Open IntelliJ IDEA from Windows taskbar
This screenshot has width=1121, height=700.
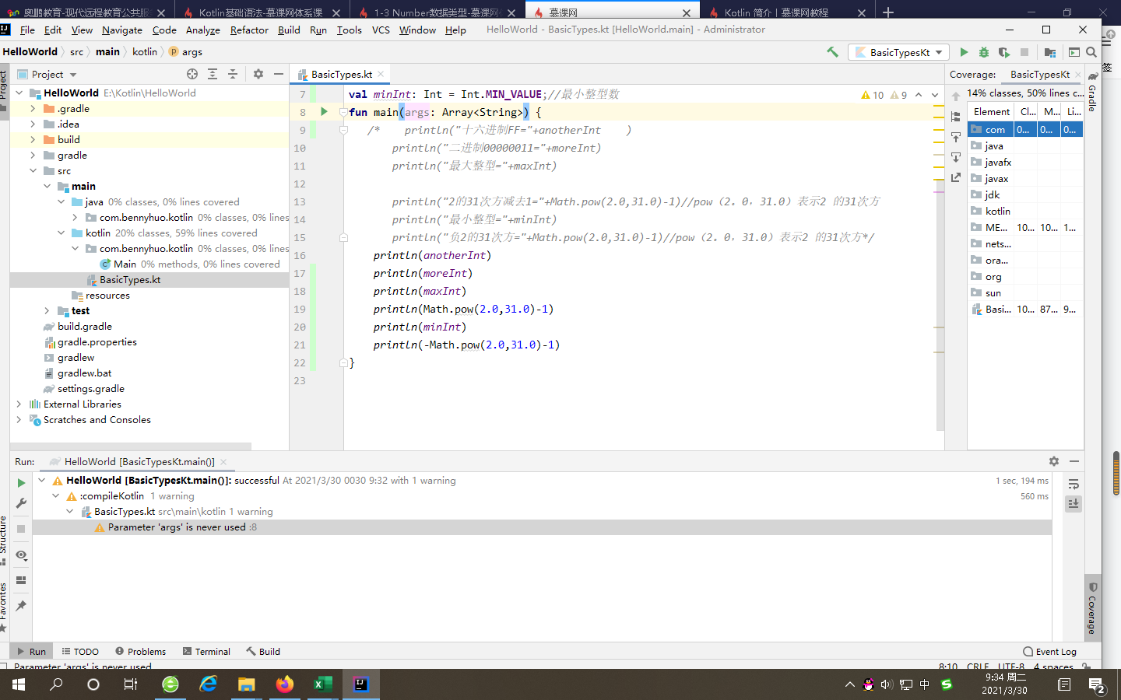point(361,684)
